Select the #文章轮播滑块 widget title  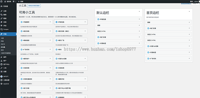pyautogui.click(x=27, y=79)
